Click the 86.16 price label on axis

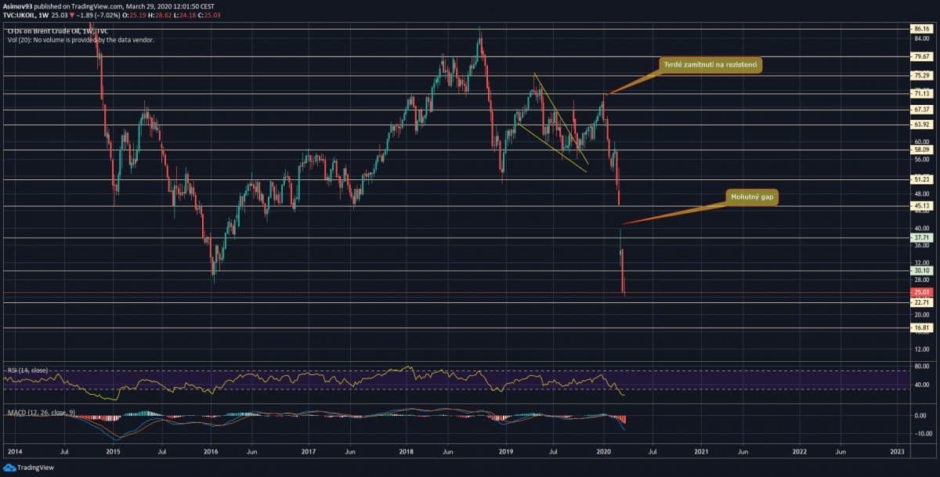tap(920, 29)
